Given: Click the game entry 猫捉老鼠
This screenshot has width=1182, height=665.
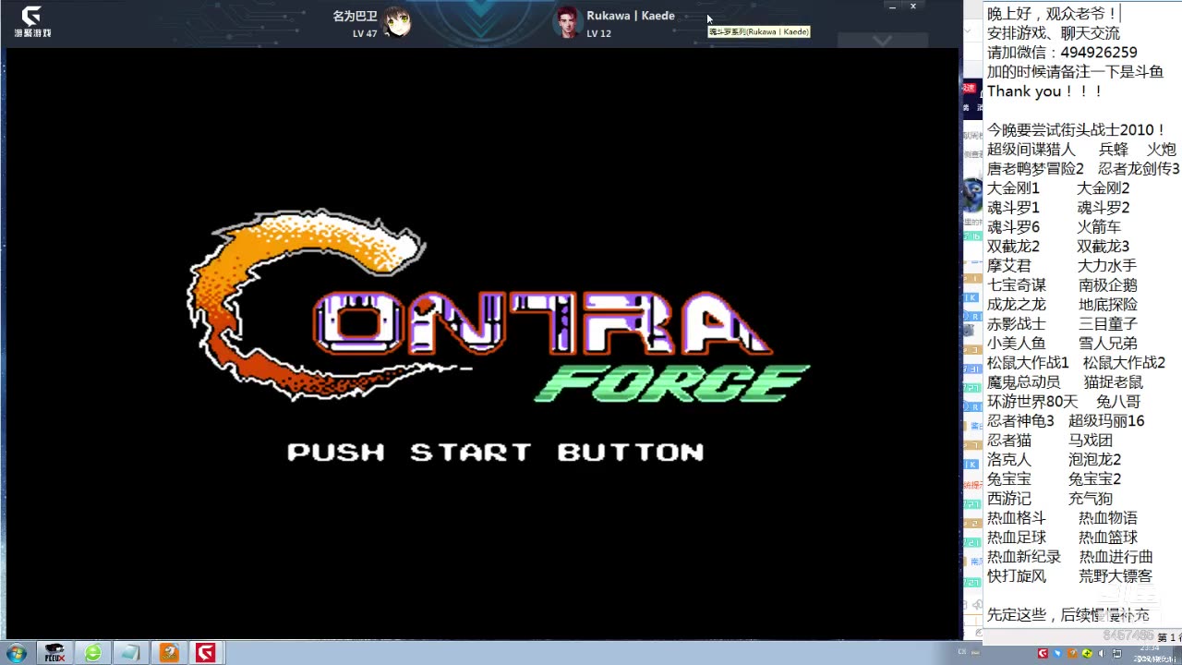Looking at the screenshot, I should (1113, 382).
